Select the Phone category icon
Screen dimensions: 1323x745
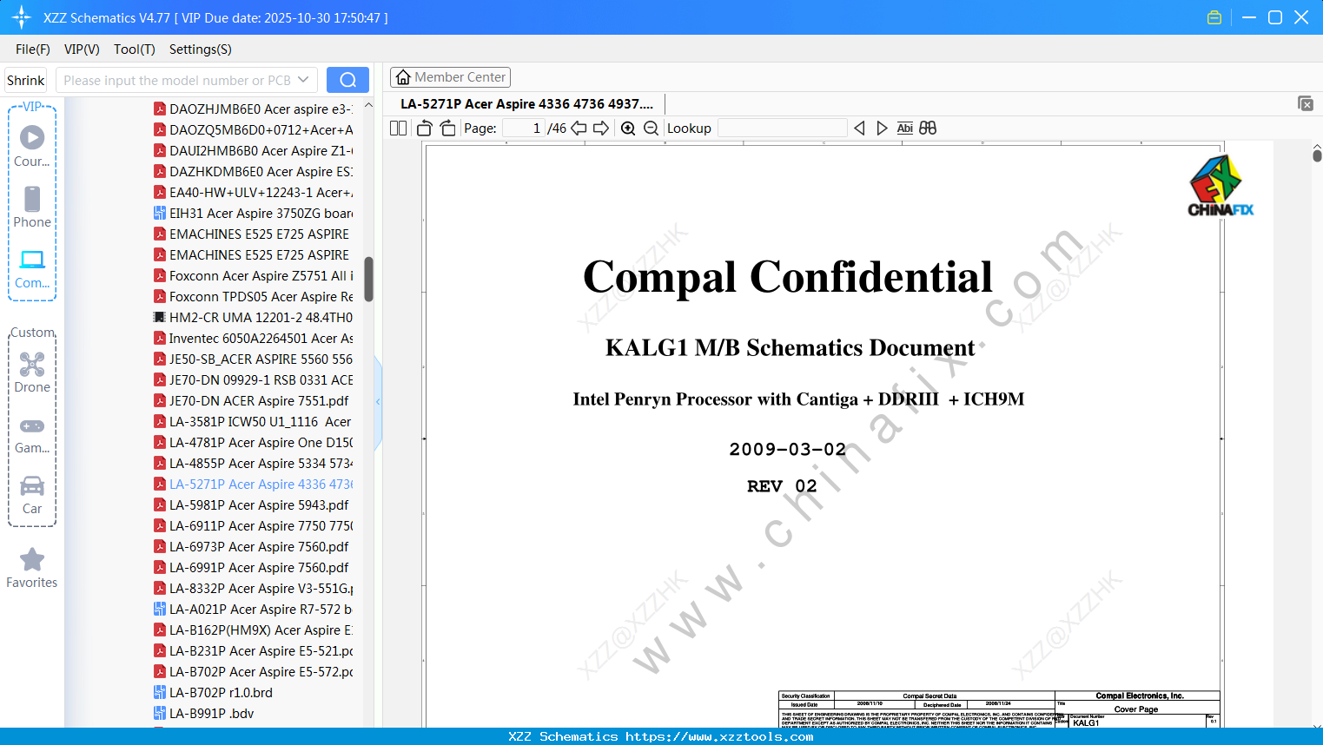point(32,207)
